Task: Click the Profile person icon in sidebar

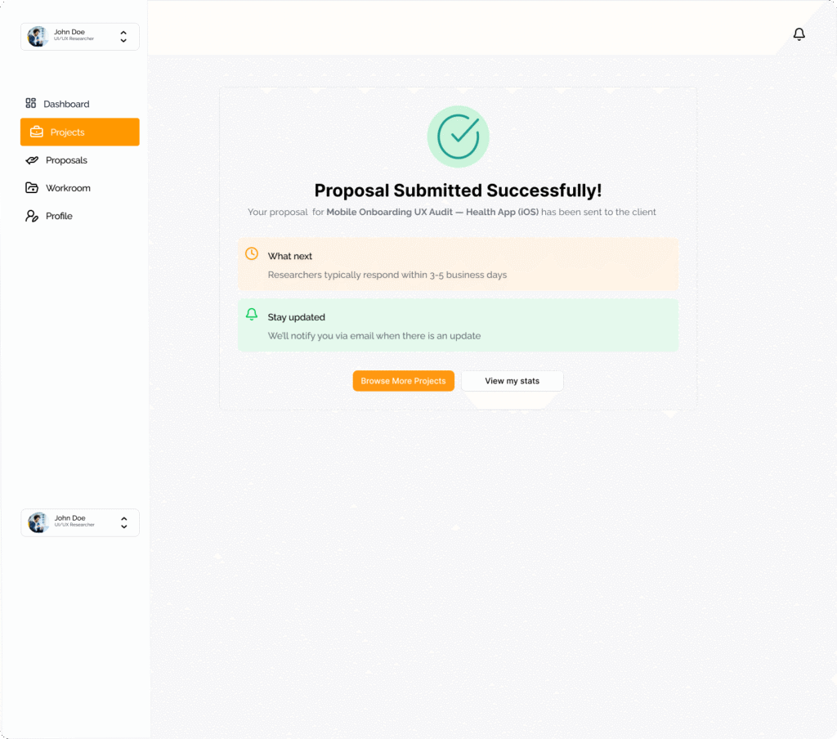Action: (x=32, y=216)
